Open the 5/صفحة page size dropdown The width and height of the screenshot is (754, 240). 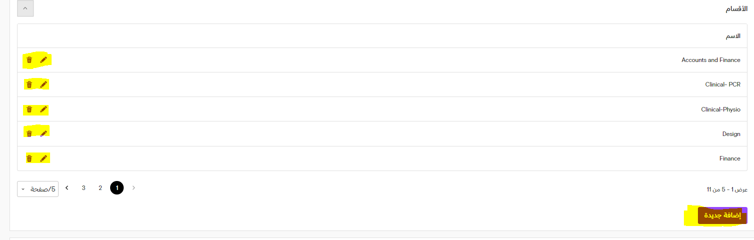point(38,189)
